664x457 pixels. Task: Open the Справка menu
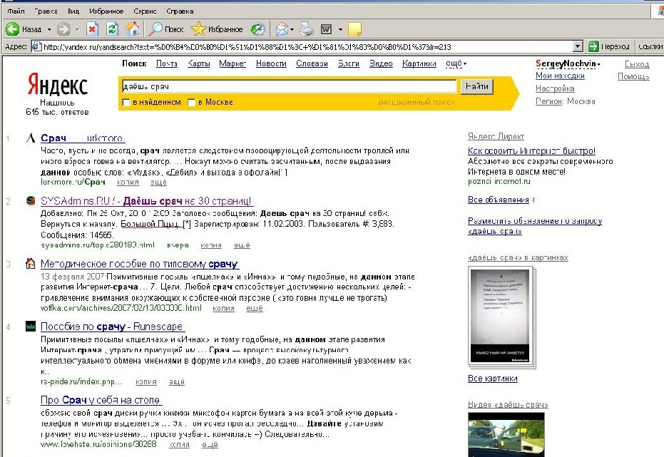[x=180, y=11]
